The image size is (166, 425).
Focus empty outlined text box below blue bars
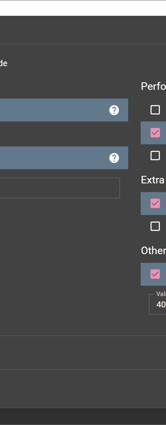[60, 188]
